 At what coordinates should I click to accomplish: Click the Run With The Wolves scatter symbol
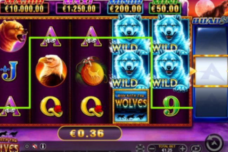pos(131,106)
